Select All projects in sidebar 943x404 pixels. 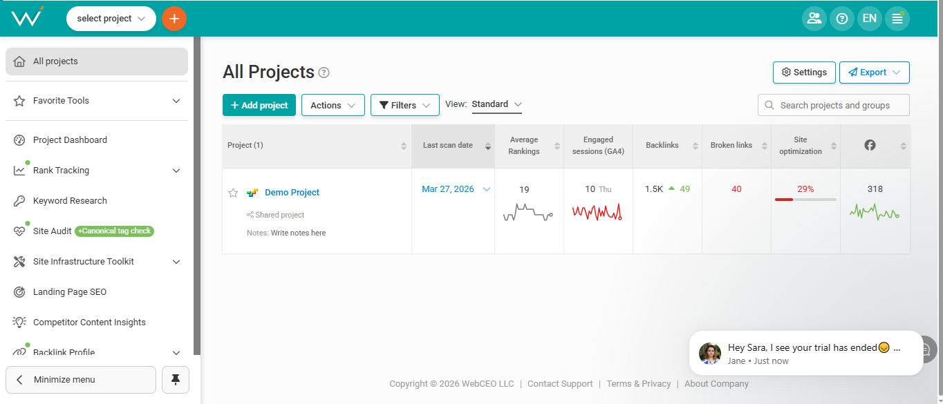point(97,61)
